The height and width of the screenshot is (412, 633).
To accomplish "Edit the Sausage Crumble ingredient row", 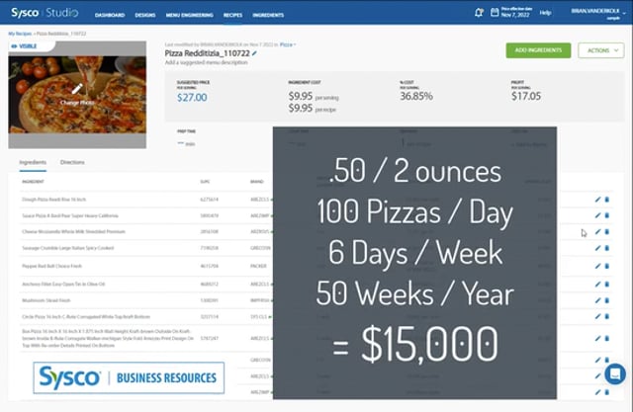I will [x=597, y=248].
